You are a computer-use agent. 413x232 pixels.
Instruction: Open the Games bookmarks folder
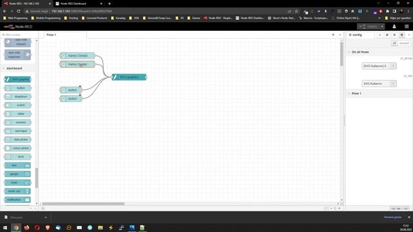click(x=194, y=18)
